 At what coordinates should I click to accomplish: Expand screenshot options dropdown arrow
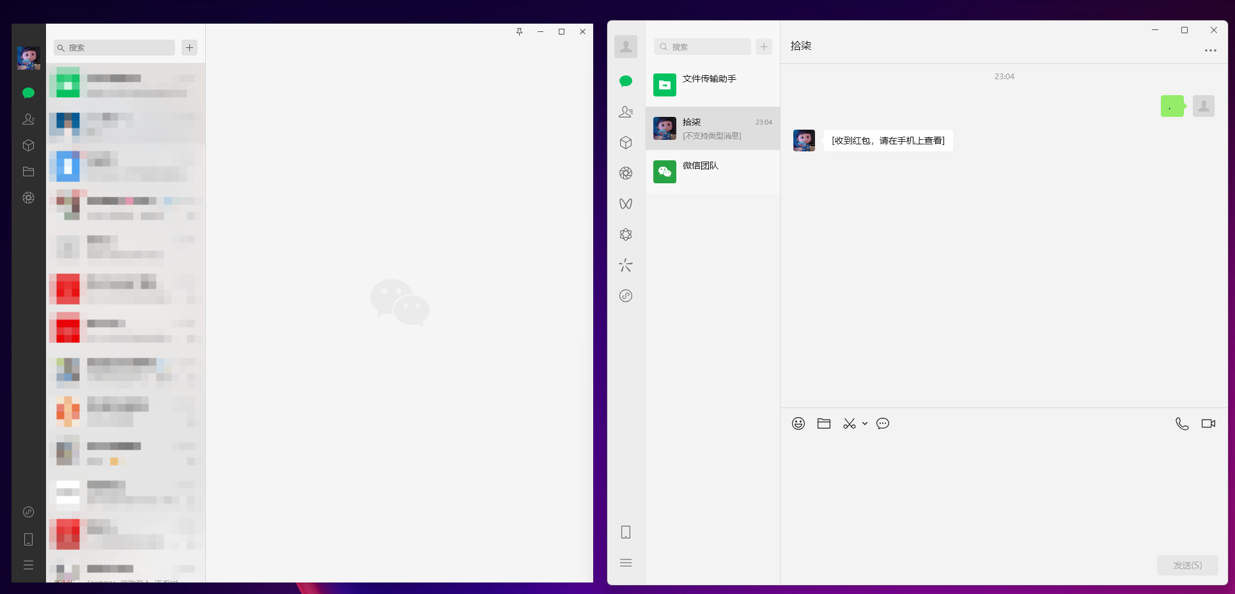tap(865, 423)
